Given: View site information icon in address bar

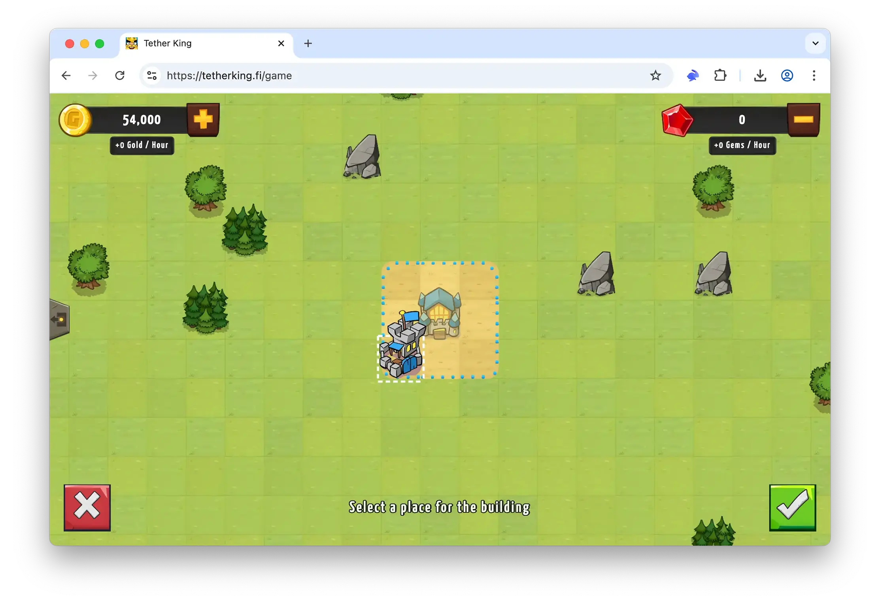Looking at the screenshot, I should [152, 76].
